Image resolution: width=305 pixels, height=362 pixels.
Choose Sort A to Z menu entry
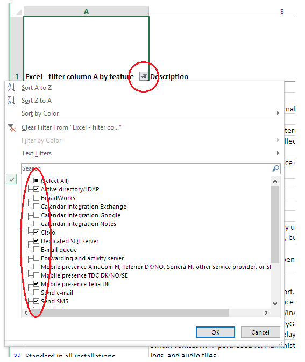[37, 88]
